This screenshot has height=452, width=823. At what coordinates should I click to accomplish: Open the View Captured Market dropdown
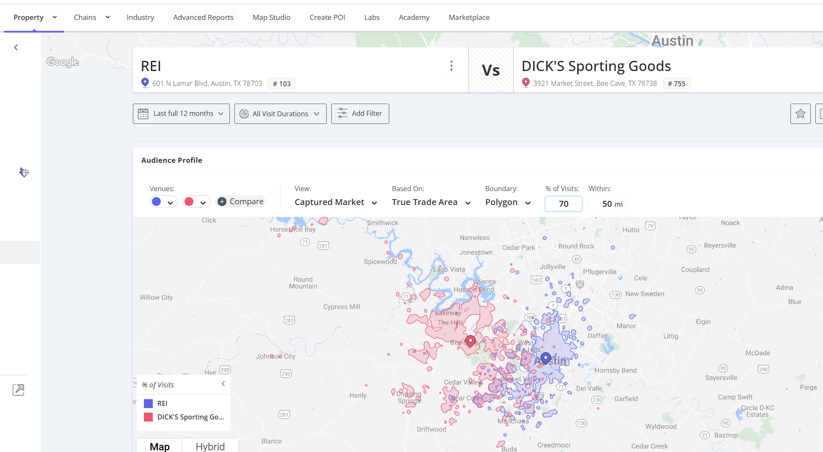(336, 203)
